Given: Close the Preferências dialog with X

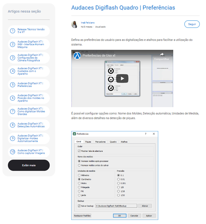Looking at the screenshot, I should point(154,134).
